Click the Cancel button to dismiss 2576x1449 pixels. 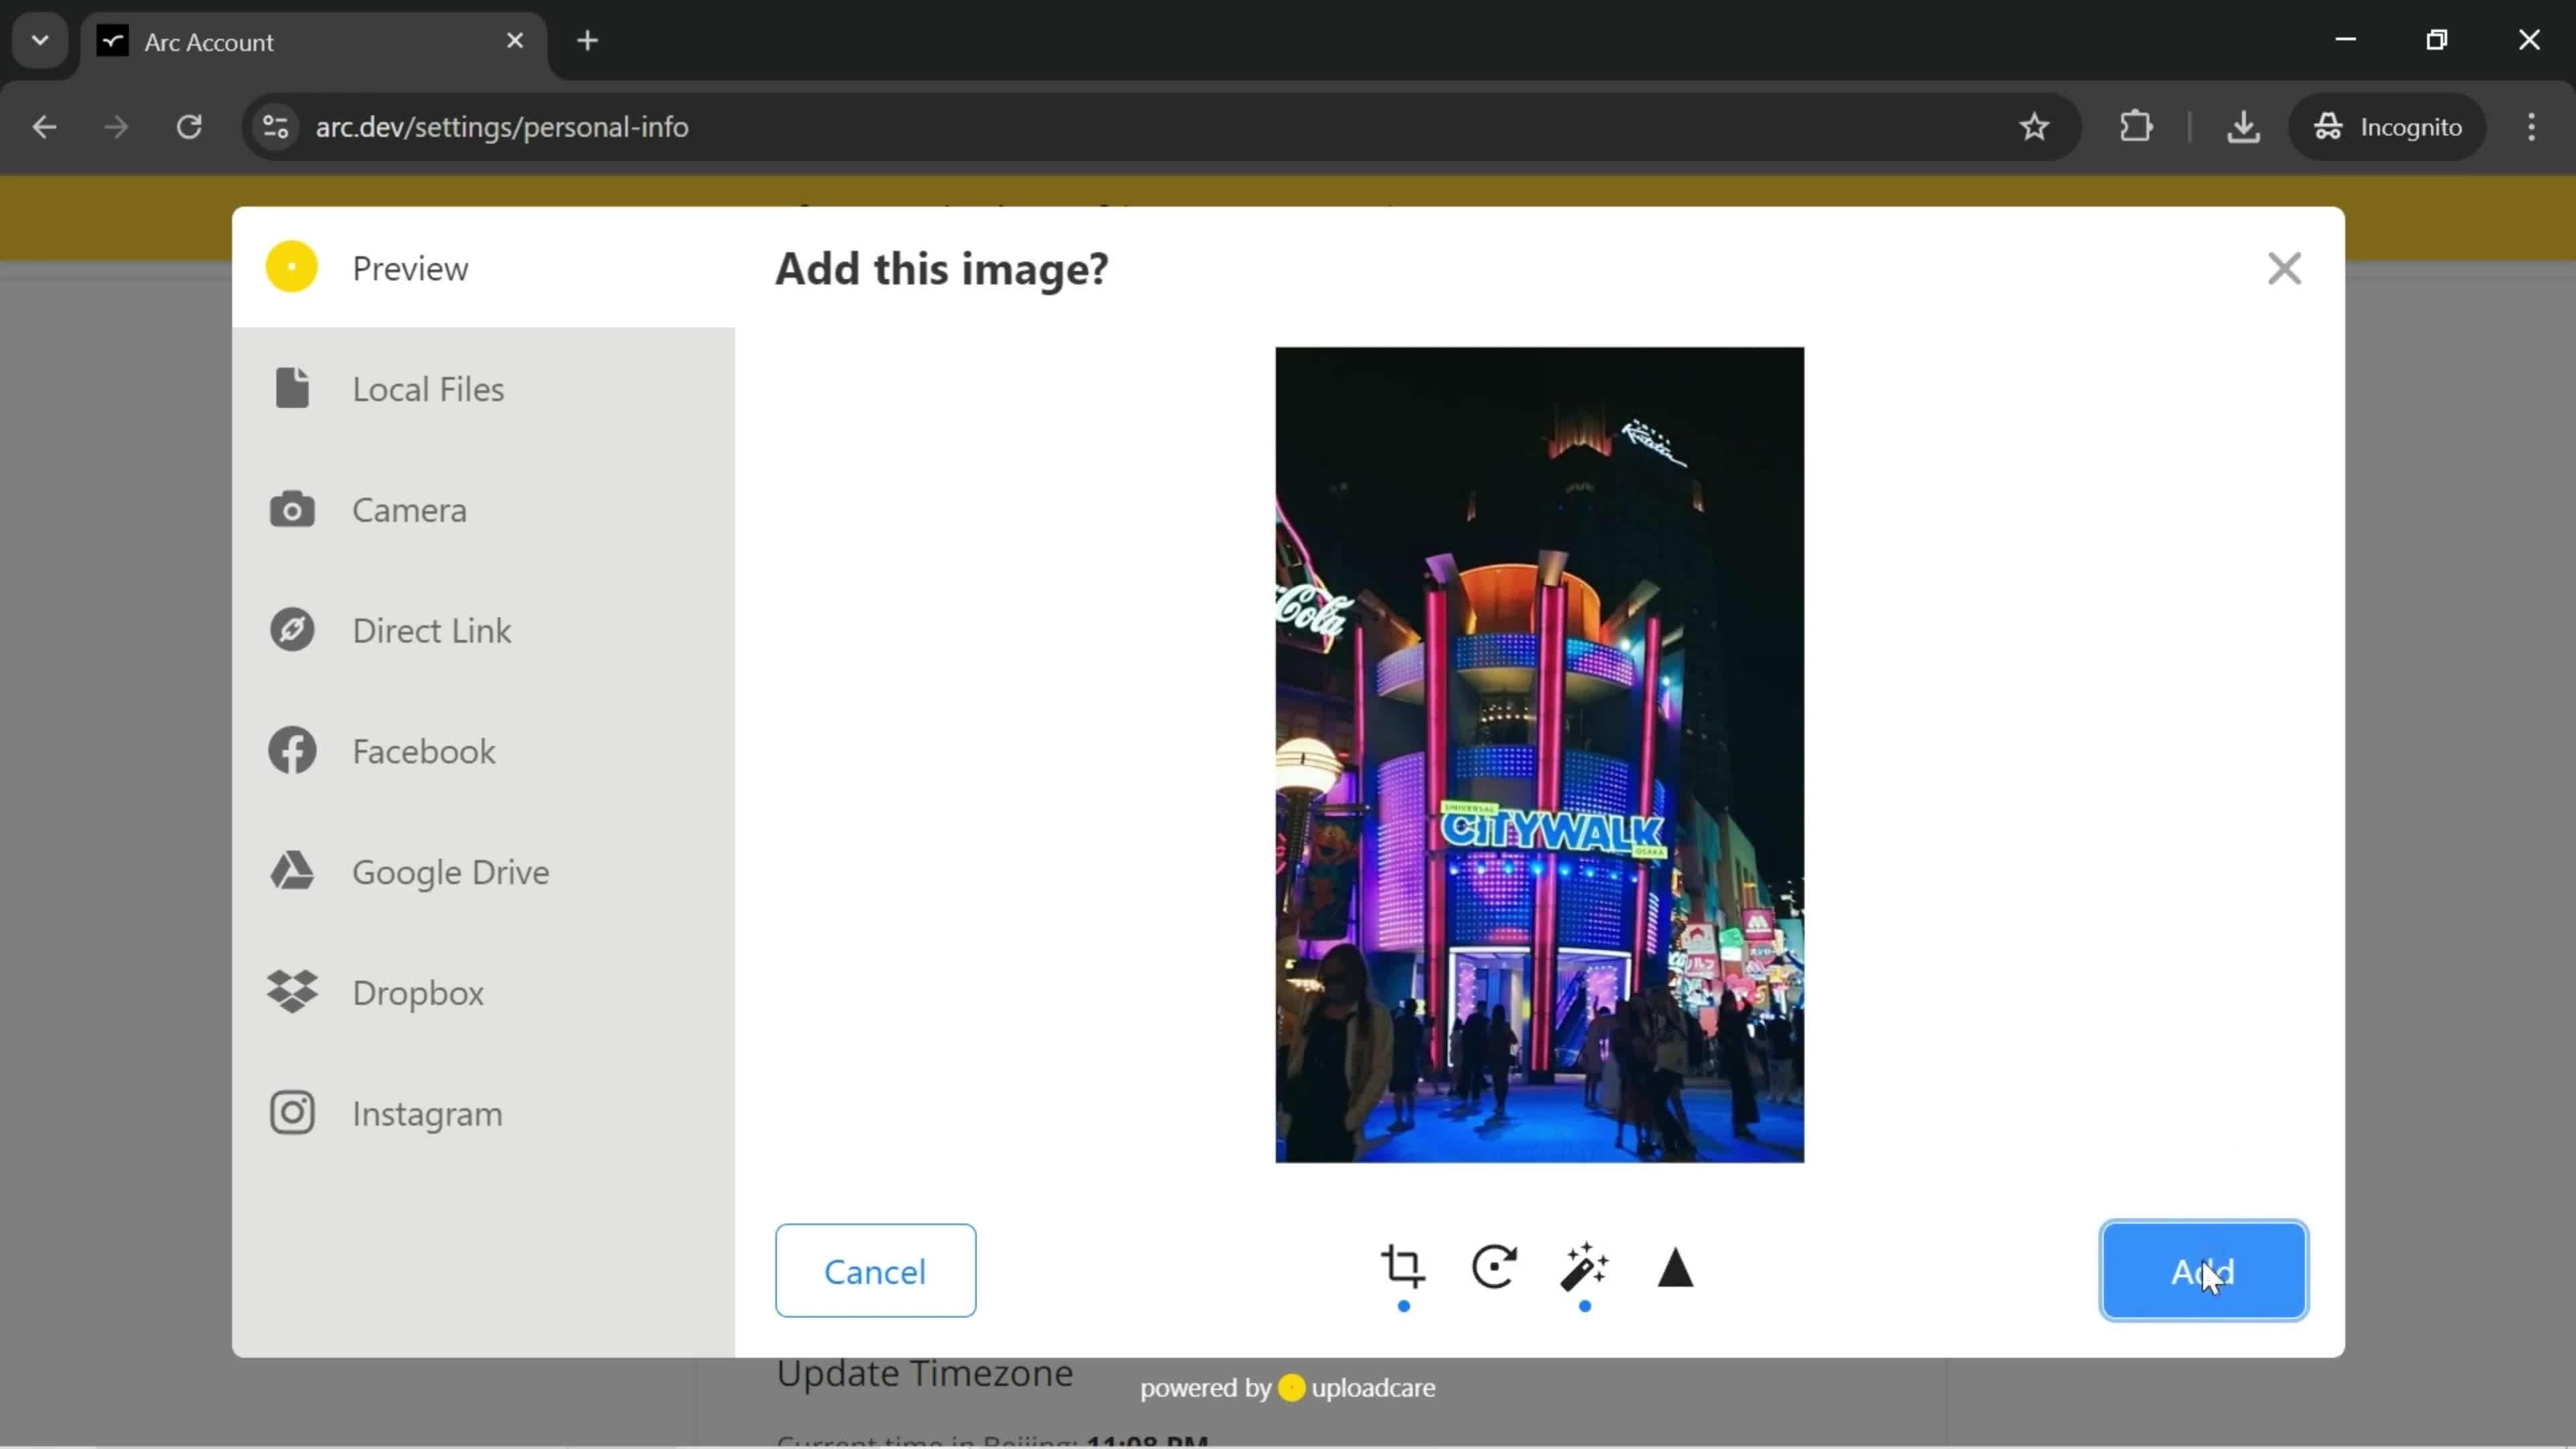tap(874, 1271)
